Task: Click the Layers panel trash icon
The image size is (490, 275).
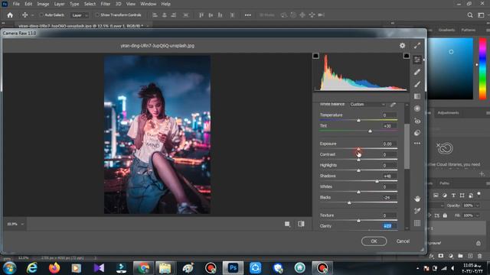Action: click(x=480, y=256)
